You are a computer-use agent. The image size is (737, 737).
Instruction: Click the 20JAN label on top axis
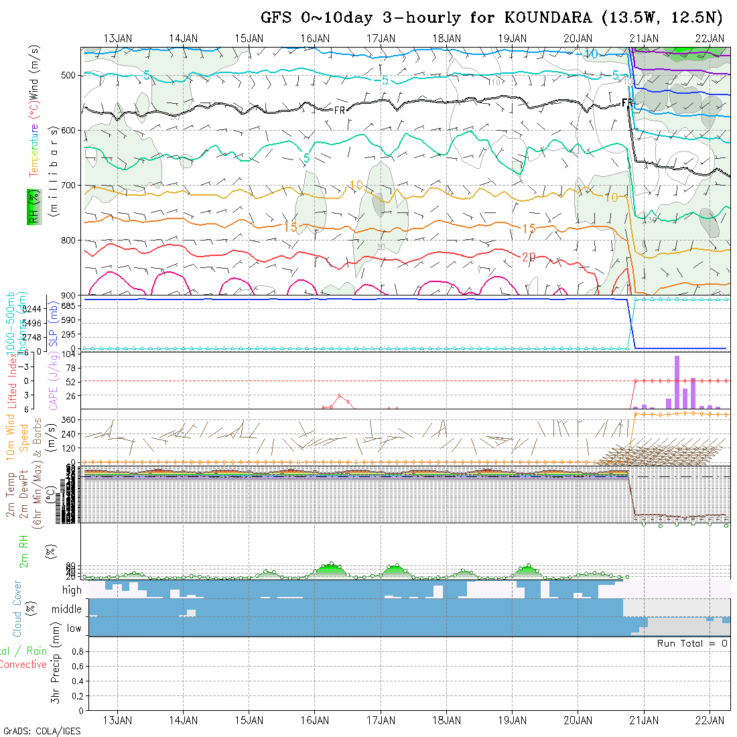pyautogui.click(x=578, y=38)
